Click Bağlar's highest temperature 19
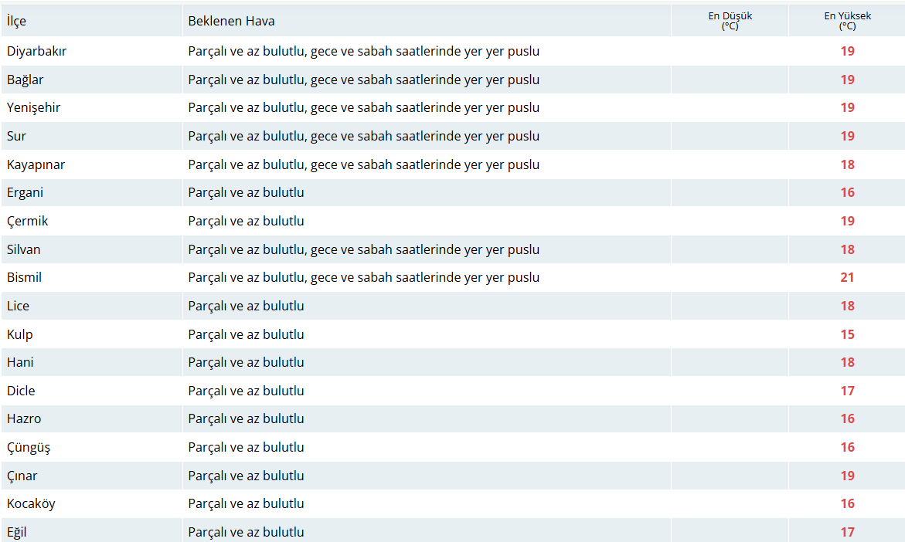Image resolution: width=905 pixels, height=542 pixels. [x=847, y=80]
